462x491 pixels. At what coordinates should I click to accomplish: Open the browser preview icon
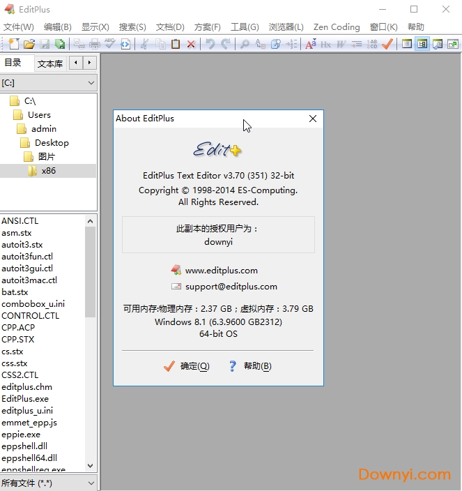(125, 44)
